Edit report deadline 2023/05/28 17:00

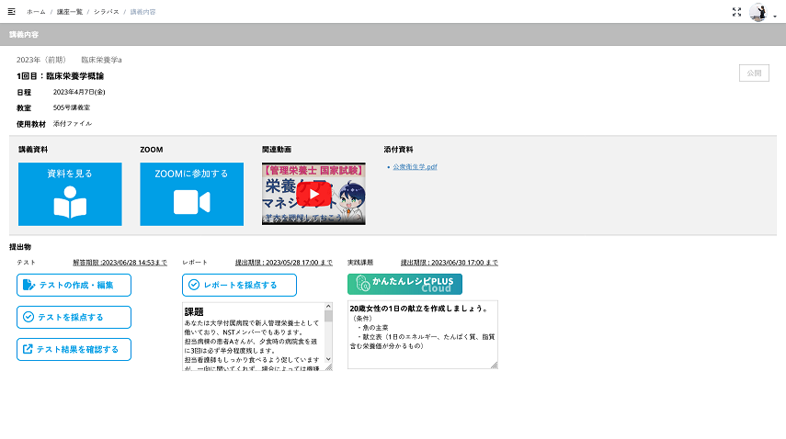point(284,263)
